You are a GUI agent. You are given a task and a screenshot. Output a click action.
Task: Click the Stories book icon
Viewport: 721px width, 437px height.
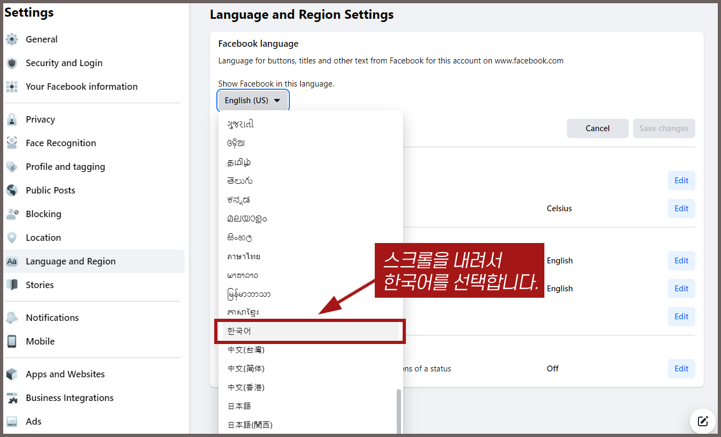12,285
